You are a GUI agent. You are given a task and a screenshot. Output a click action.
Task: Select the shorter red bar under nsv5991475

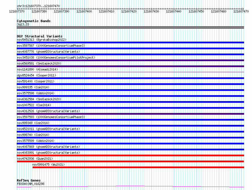[x=138, y=167]
